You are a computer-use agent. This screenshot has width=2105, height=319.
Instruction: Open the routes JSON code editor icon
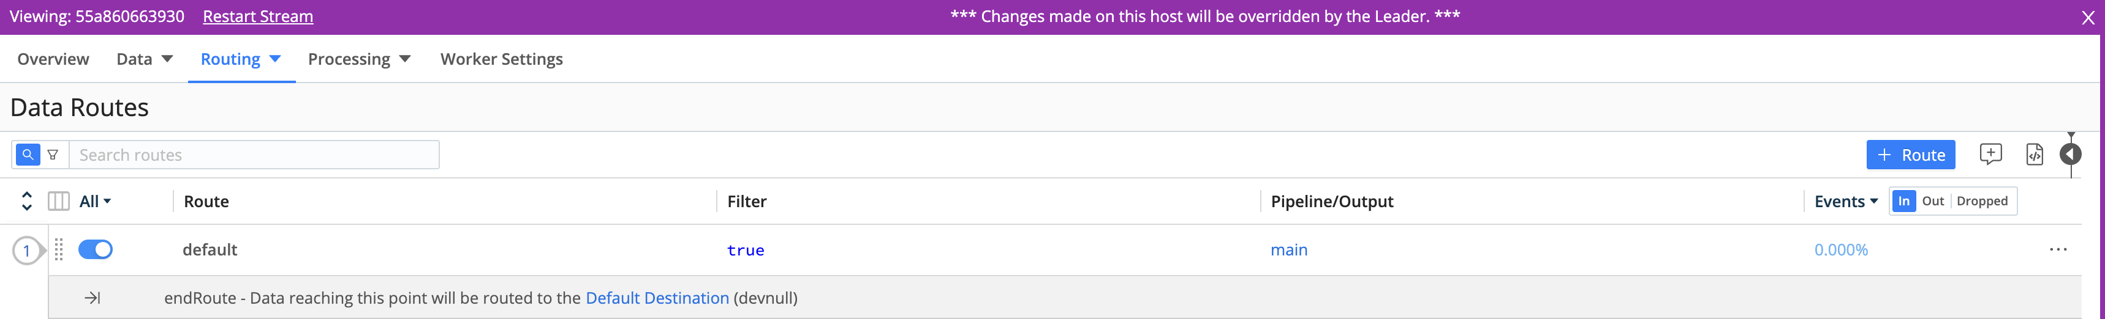click(2034, 154)
